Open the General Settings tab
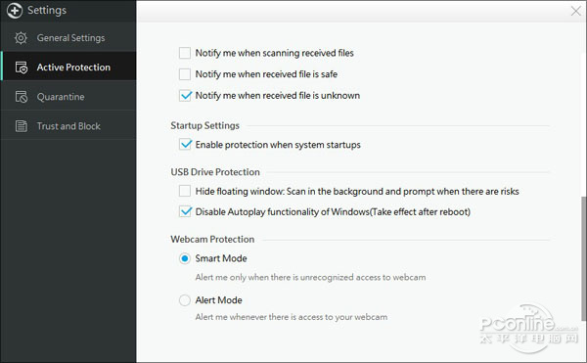This screenshot has width=587, height=363. pos(68,38)
